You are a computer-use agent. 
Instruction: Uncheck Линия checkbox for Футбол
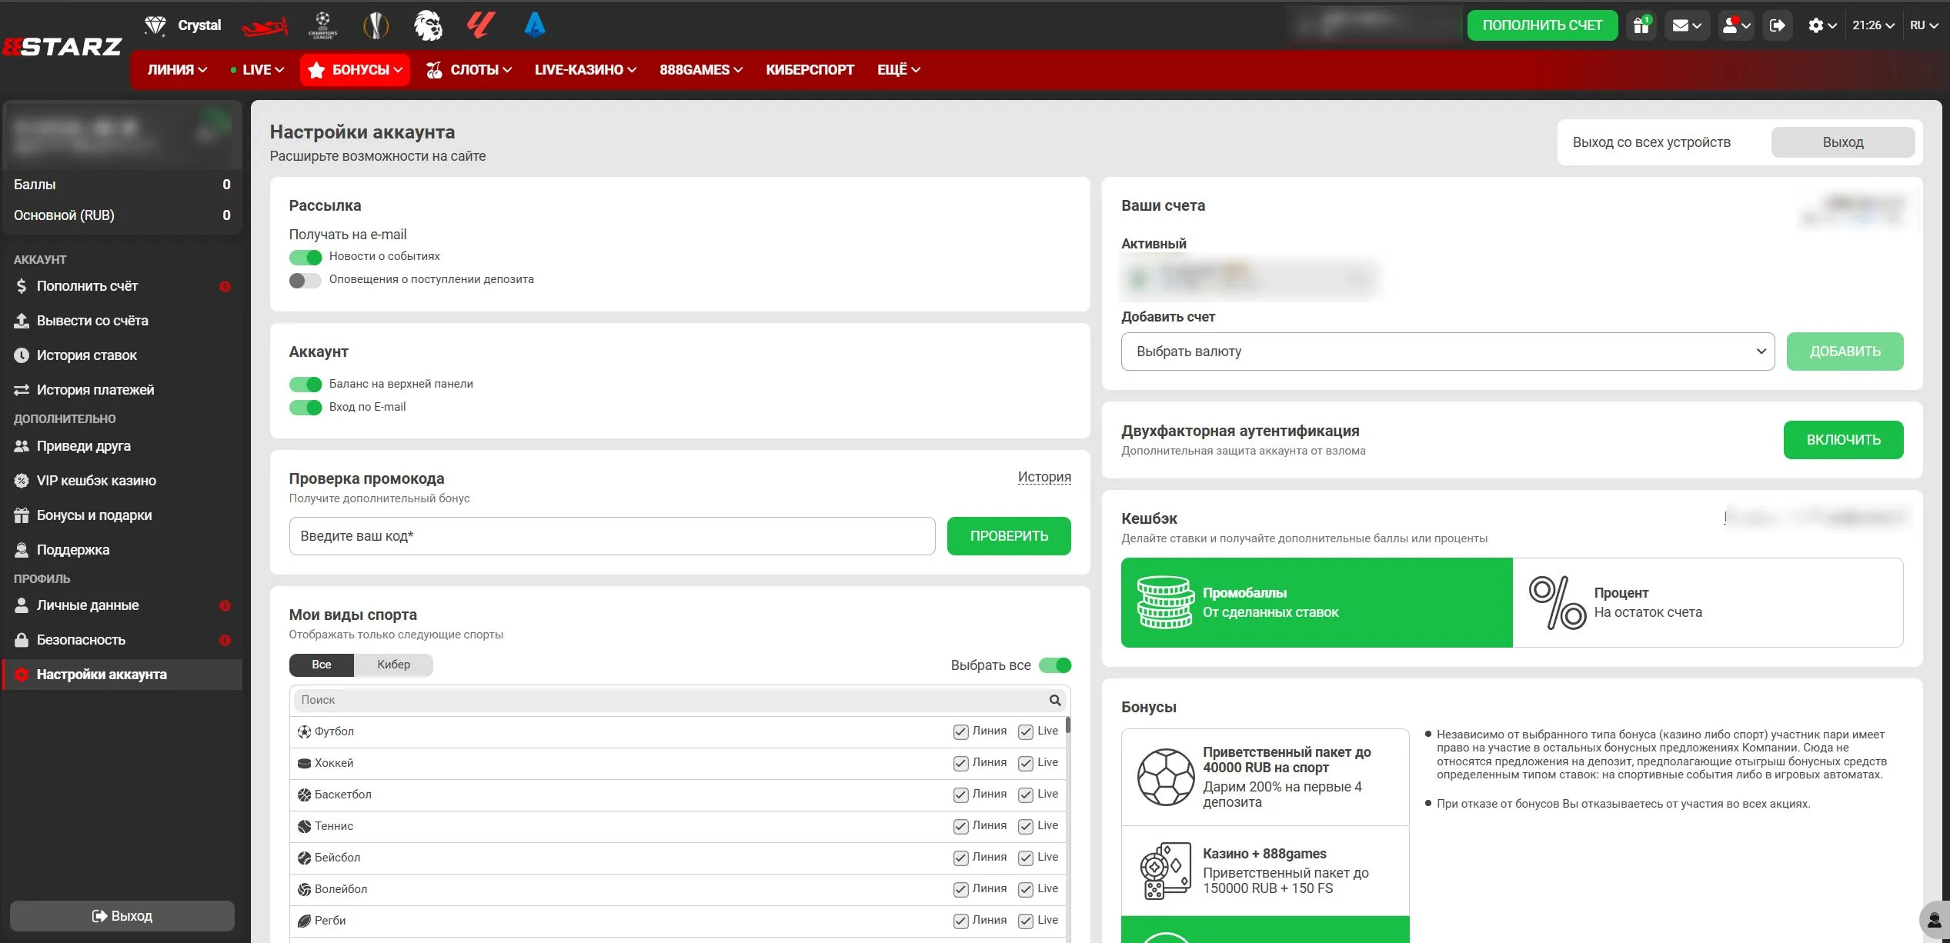coord(960,731)
